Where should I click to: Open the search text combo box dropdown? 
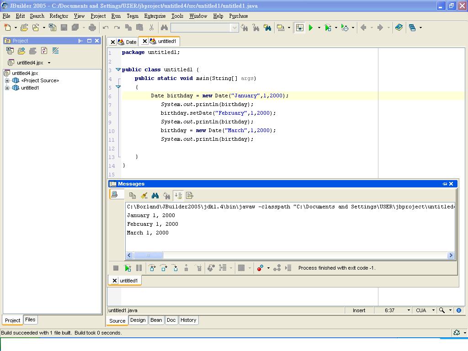click(234, 28)
